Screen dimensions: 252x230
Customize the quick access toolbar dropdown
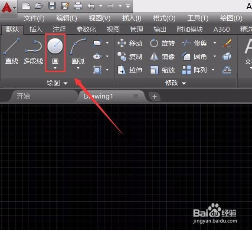[128, 6]
